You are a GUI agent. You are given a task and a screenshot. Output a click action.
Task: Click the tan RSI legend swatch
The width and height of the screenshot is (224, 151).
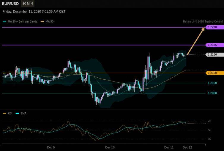pos(4,113)
